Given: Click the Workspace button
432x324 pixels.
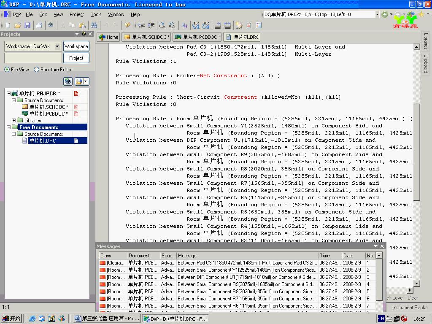Looking at the screenshot, I should (x=76, y=46).
